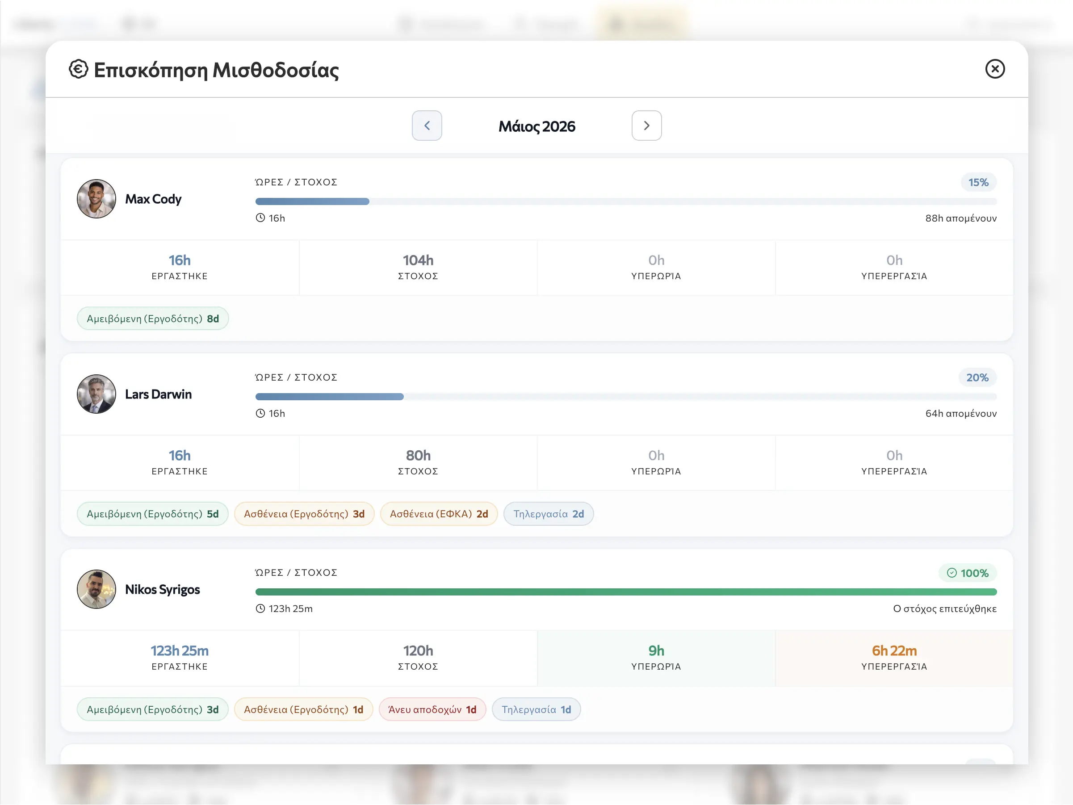The height and width of the screenshot is (805, 1073).
Task: Click the 104h ΣΤΟΧΟΣ cell
Action: pyautogui.click(x=418, y=267)
